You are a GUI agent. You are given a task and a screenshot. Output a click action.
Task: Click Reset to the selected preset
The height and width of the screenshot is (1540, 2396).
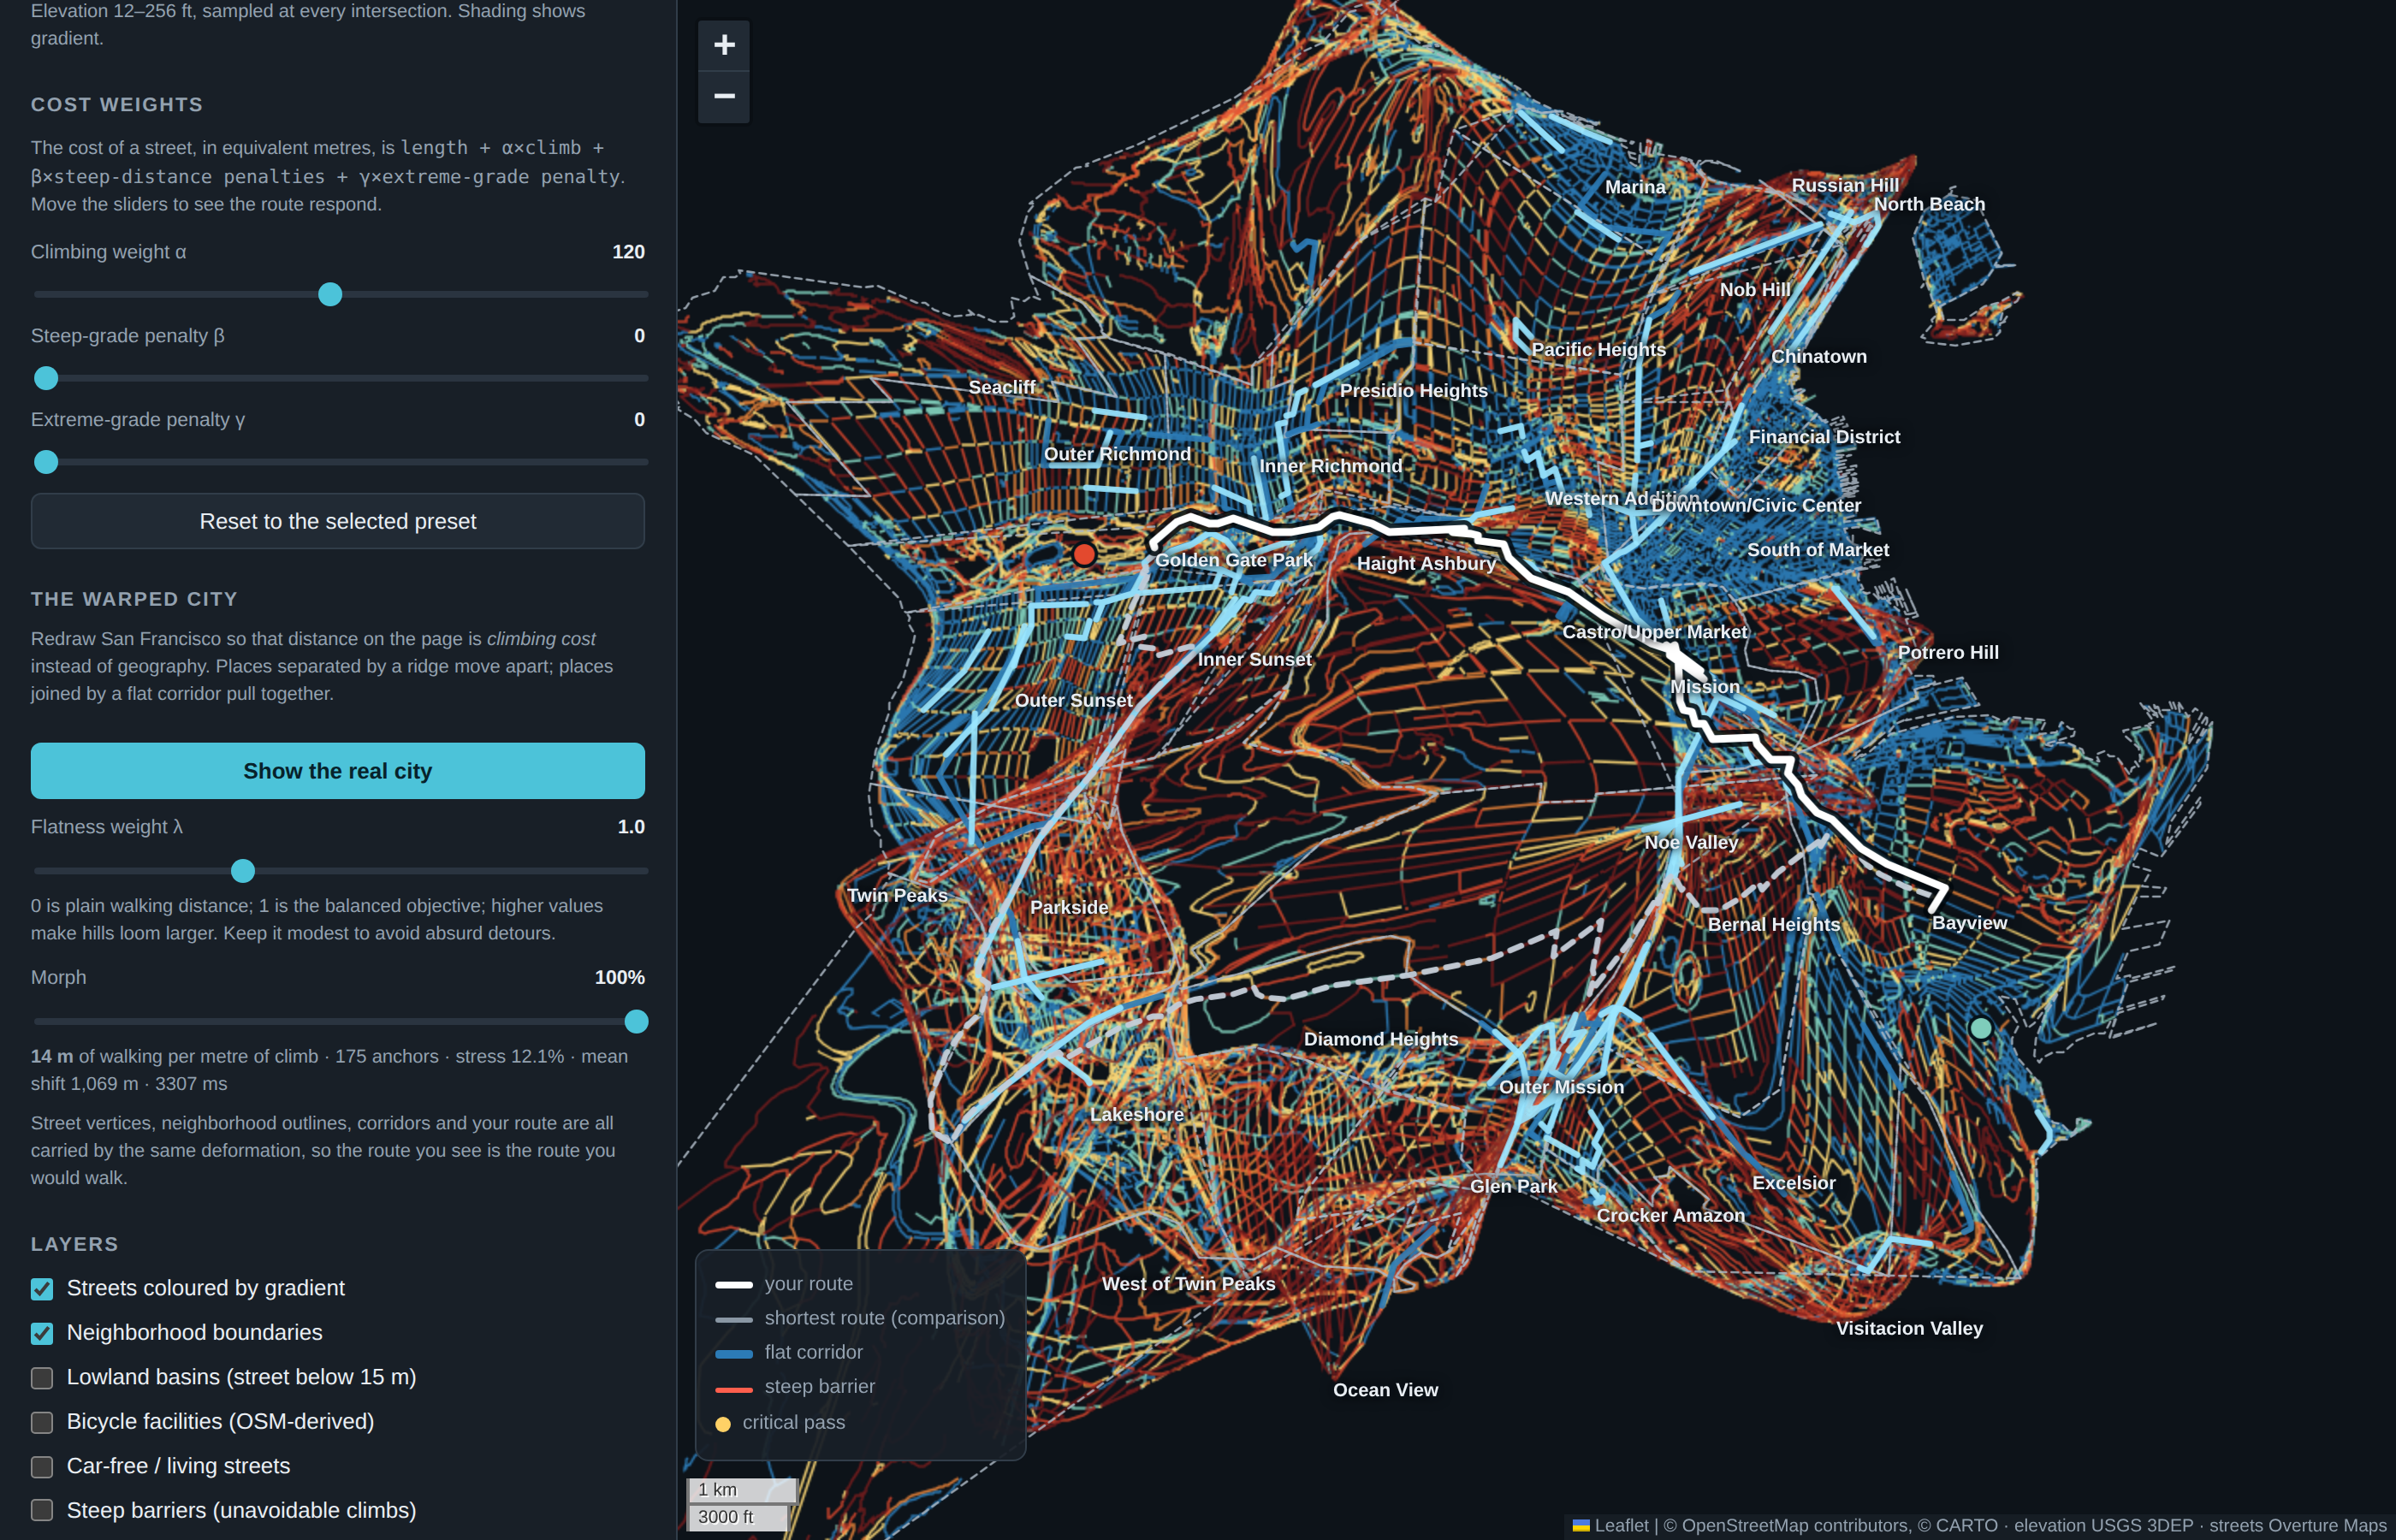(x=338, y=521)
